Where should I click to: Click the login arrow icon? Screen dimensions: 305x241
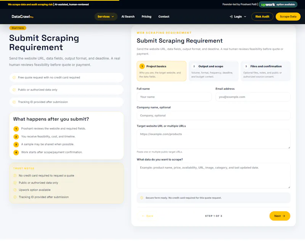click(x=231, y=16)
